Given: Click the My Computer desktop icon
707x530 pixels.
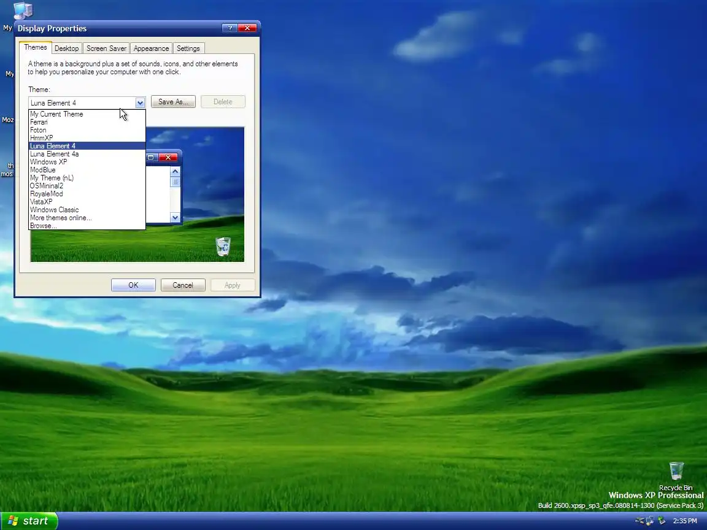Looking at the screenshot, I should pyautogui.click(x=23, y=11).
